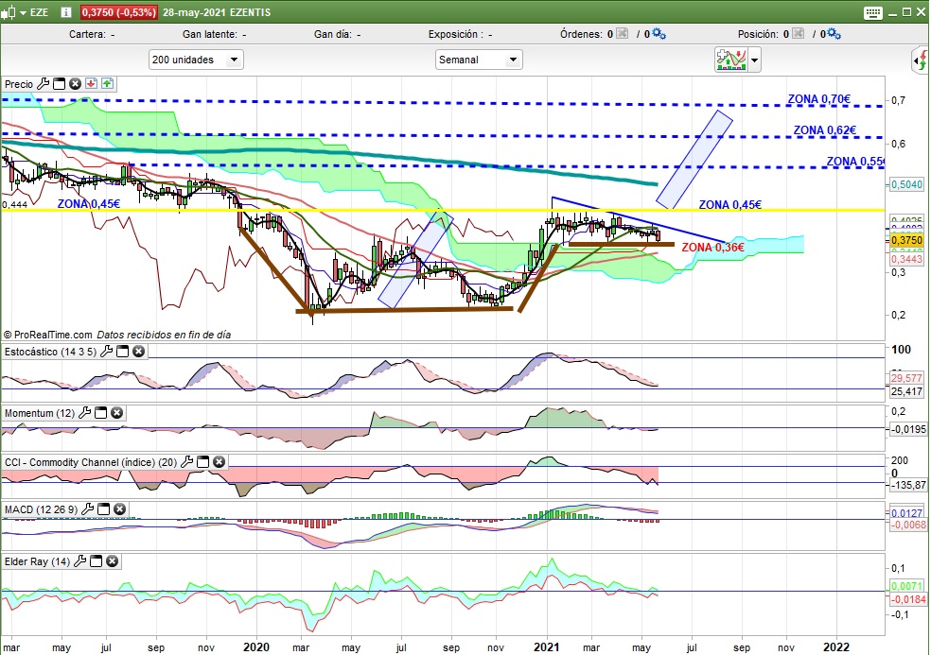Click the yellow 0,3750 price axis tag
Image resolution: width=931 pixels, height=655 pixels.
(x=906, y=240)
